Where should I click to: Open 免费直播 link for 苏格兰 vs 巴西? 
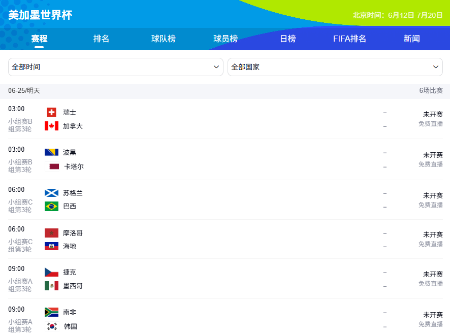[431, 205]
